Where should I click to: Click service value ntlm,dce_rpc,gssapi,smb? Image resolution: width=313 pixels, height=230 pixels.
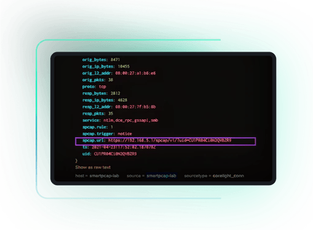pyautogui.click(x=131, y=121)
